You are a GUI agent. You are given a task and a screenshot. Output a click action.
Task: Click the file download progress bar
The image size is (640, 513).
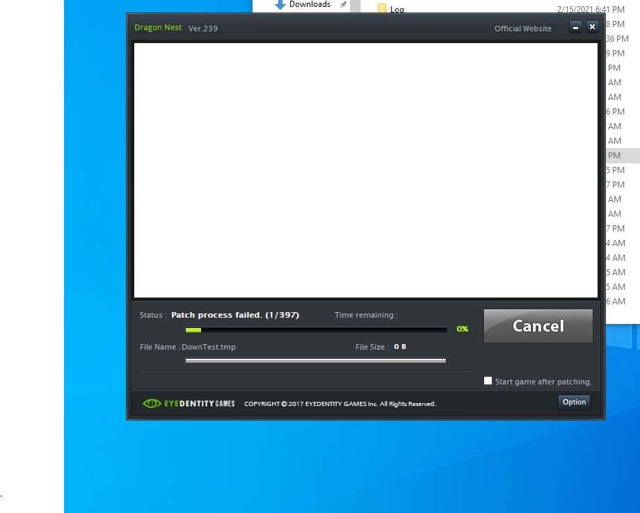pos(316,361)
